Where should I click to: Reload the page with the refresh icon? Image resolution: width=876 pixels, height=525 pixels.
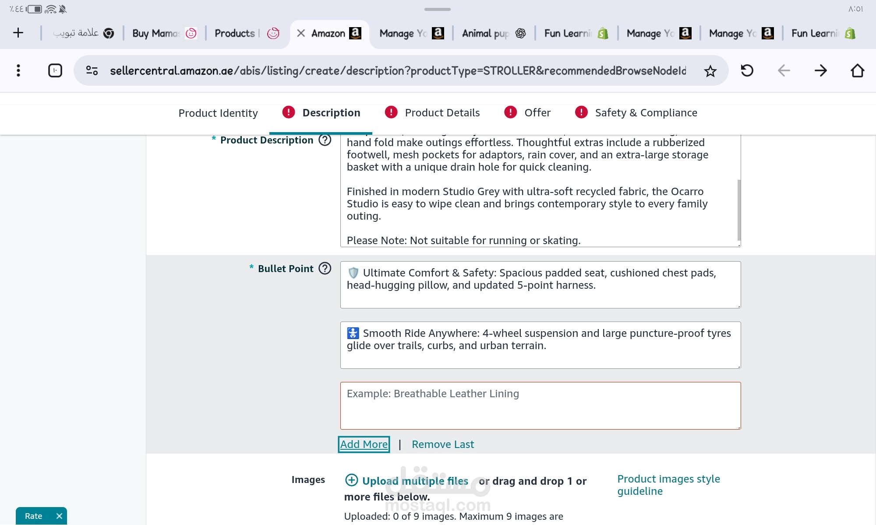click(x=747, y=70)
